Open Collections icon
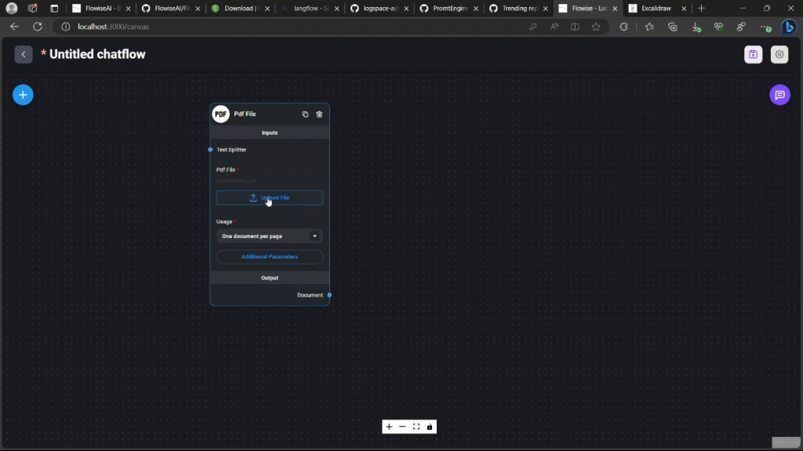Image resolution: width=803 pixels, height=451 pixels. click(x=672, y=27)
